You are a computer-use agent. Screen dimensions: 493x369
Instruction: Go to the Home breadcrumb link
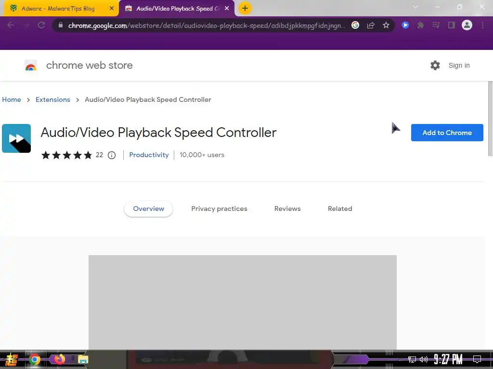coord(12,99)
